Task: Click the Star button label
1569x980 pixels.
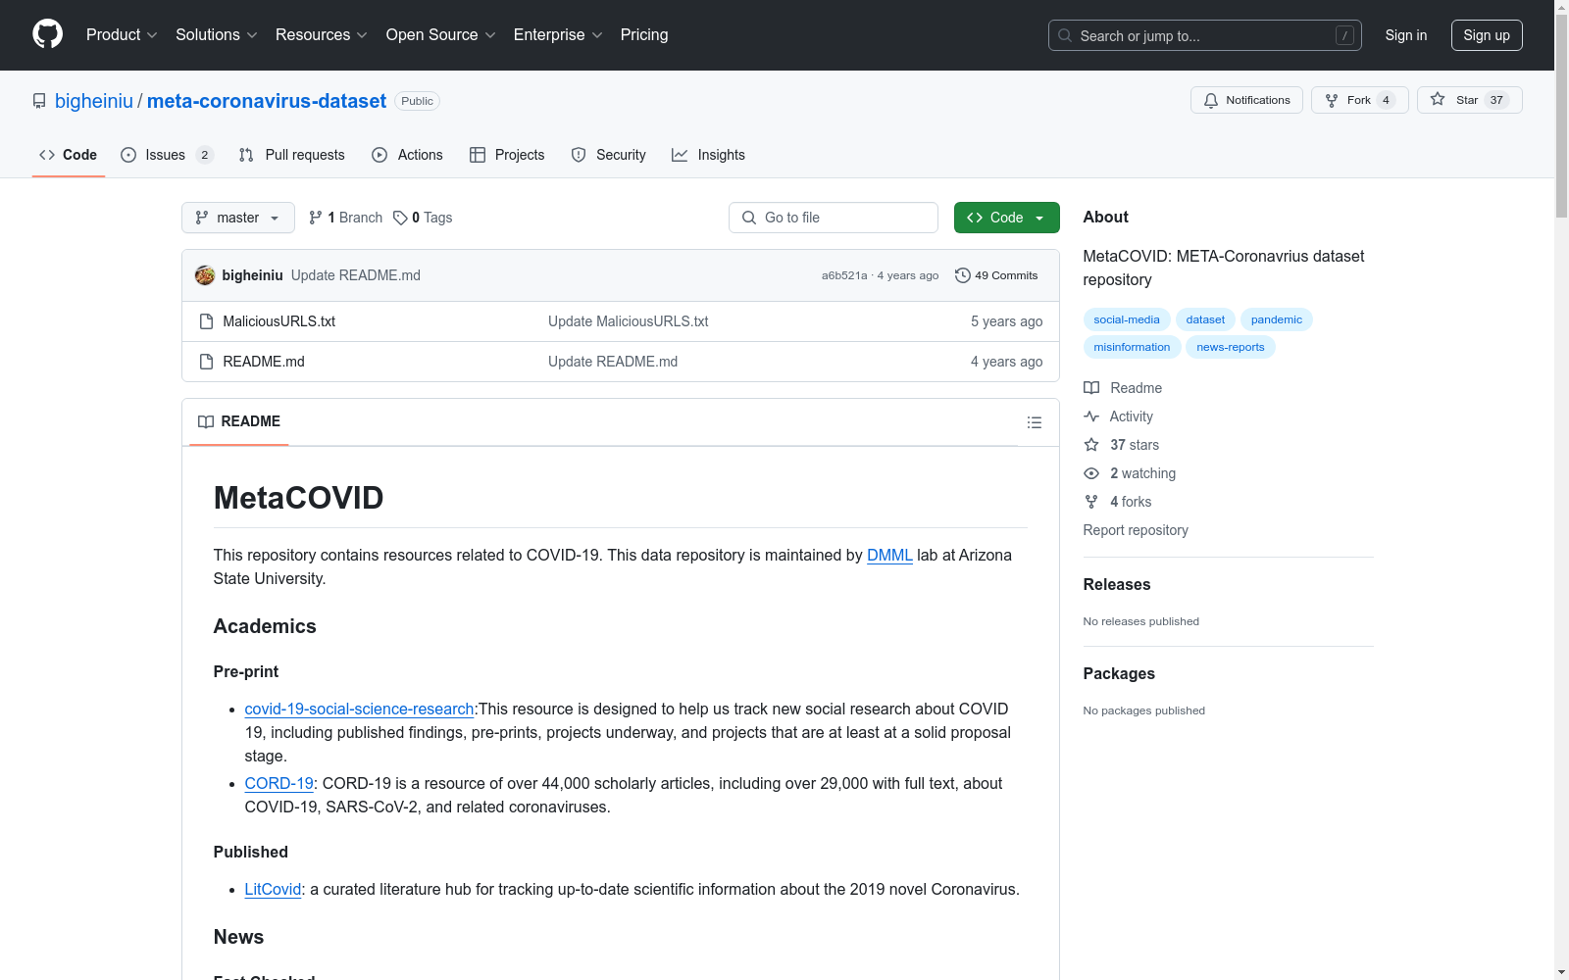Action: tap(1467, 100)
